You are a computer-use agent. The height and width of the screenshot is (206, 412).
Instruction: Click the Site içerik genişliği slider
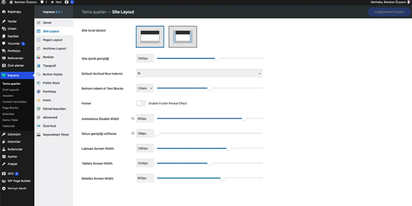210,58
